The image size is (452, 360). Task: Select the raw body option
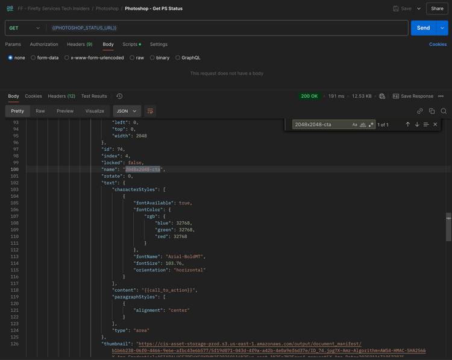(x=136, y=58)
